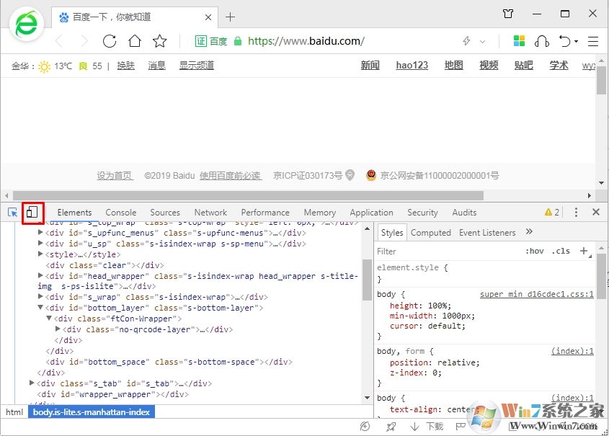Open the hao123 link
The image size is (609, 436).
point(412,66)
